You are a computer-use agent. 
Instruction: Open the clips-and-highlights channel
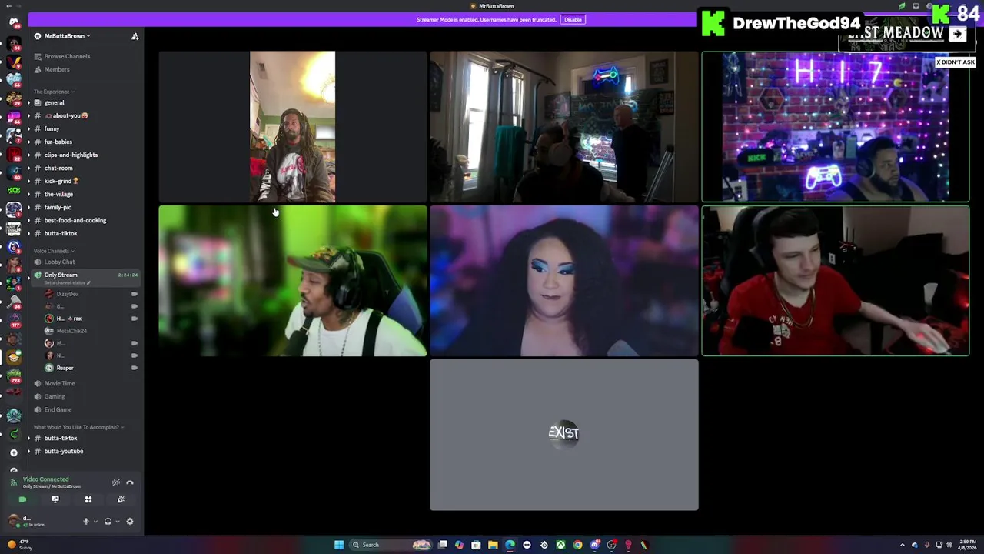[71, 155]
